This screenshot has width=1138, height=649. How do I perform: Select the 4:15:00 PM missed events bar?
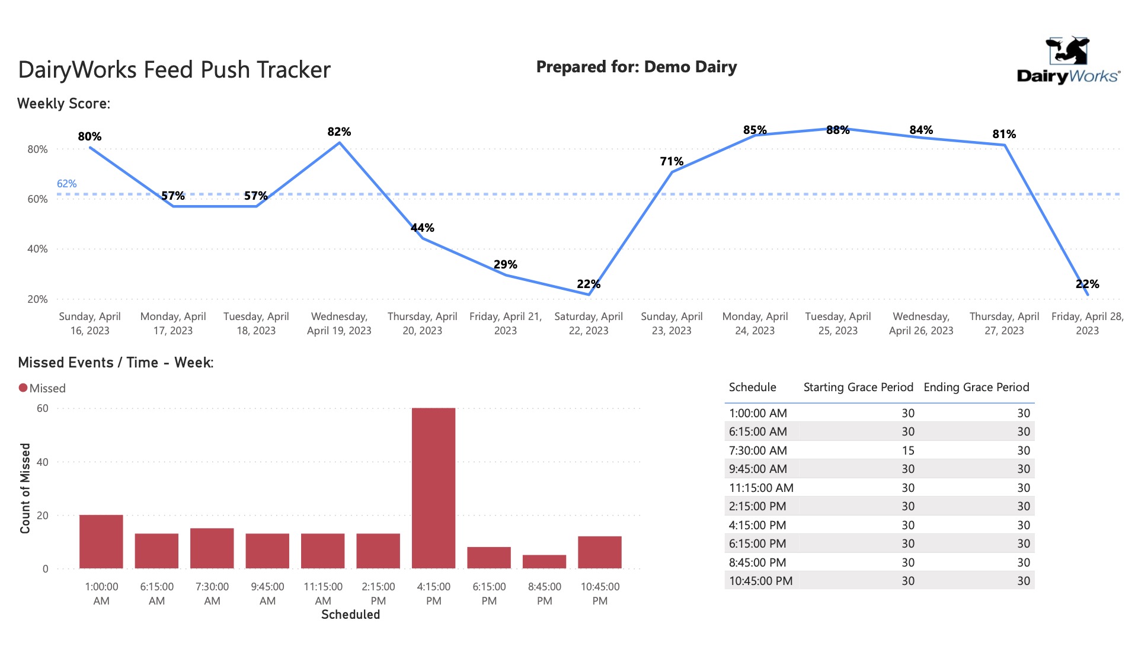(433, 488)
